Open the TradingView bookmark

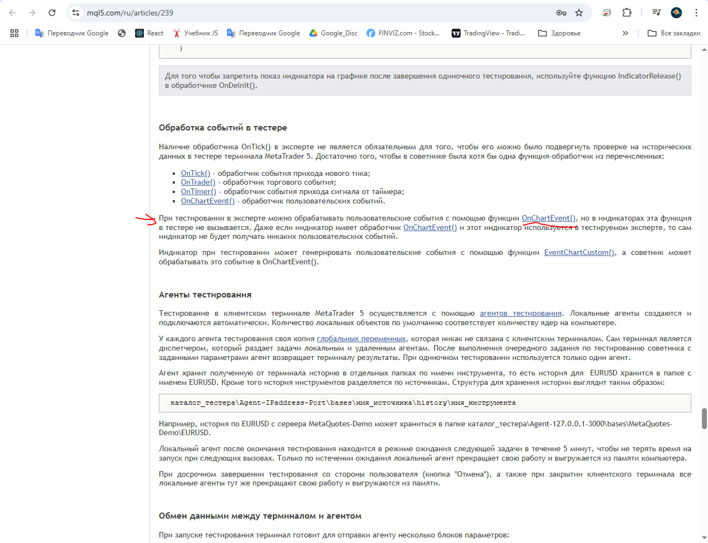(x=488, y=33)
